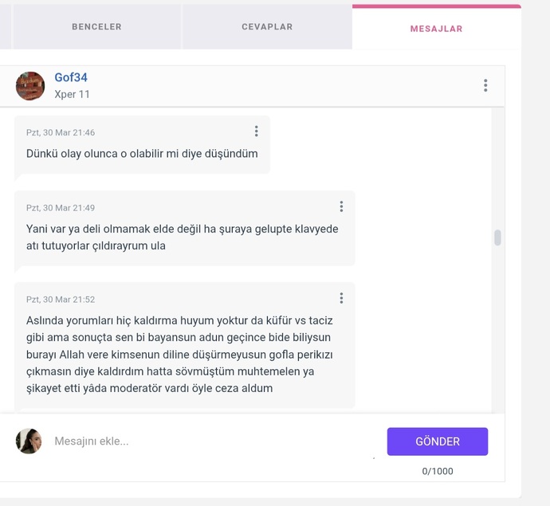Click the '0/1000' character counter
This screenshot has width=550, height=506.
438,471
